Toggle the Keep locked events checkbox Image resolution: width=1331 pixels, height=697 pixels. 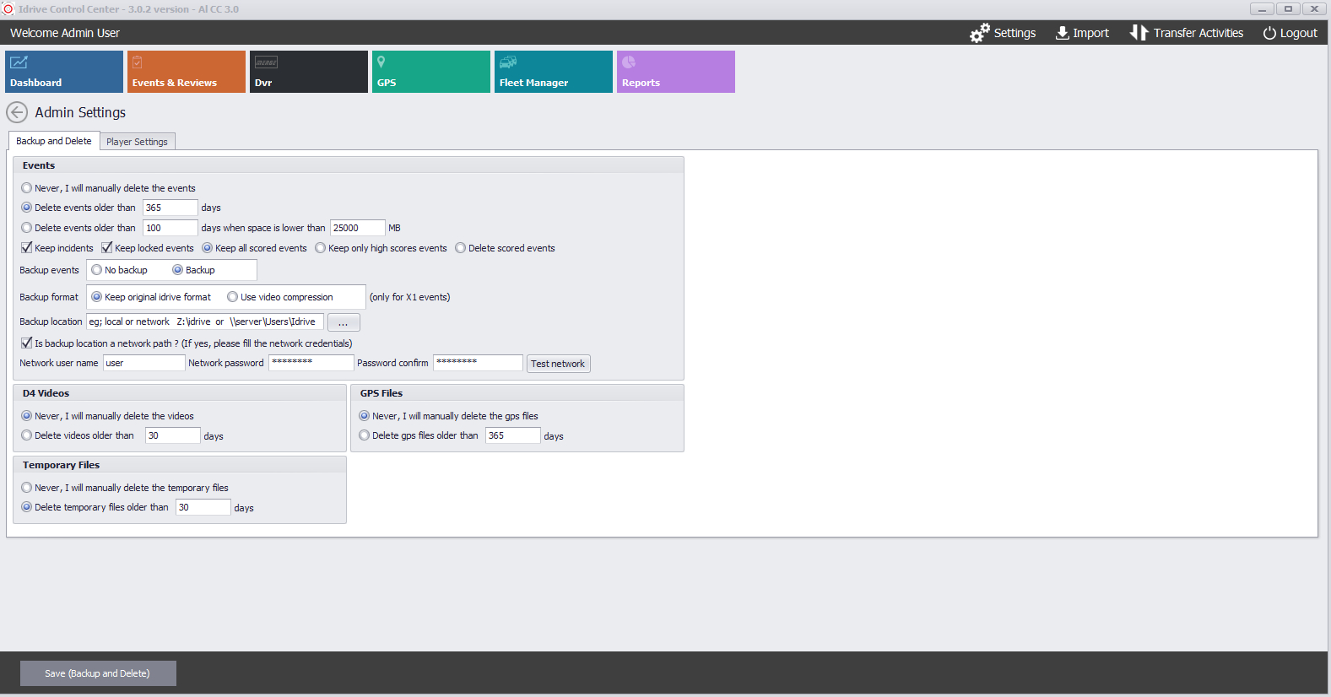pyautogui.click(x=107, y=248)
